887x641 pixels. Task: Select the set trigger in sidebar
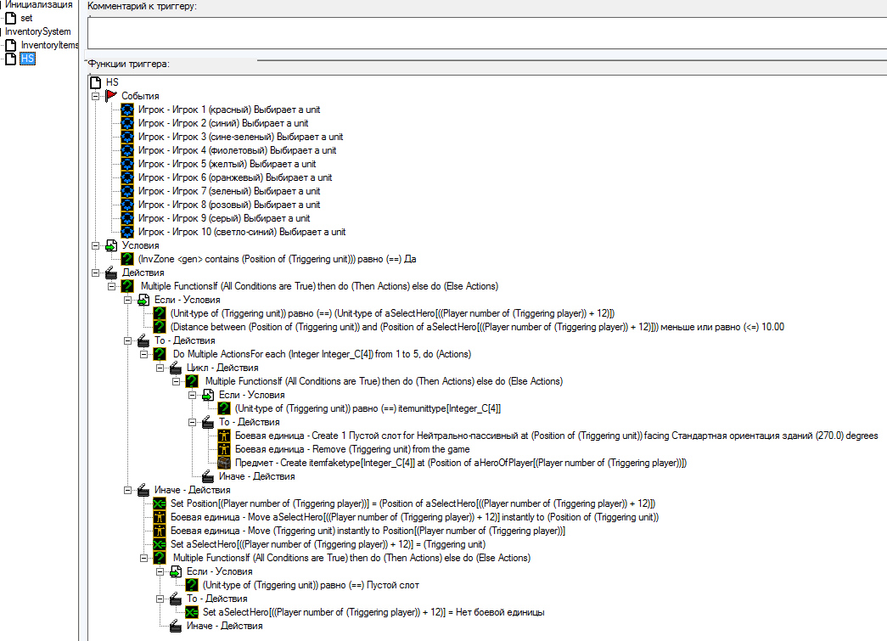coord(26,18)
